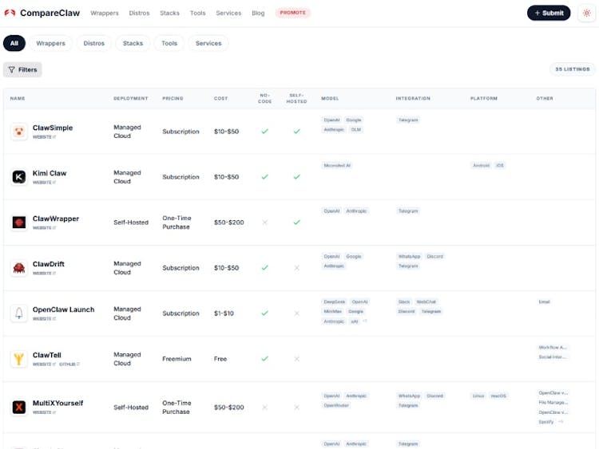Select the Stacks filter pill
The height and width of the screenshot is (449, 599).
(x=133, y=43)
